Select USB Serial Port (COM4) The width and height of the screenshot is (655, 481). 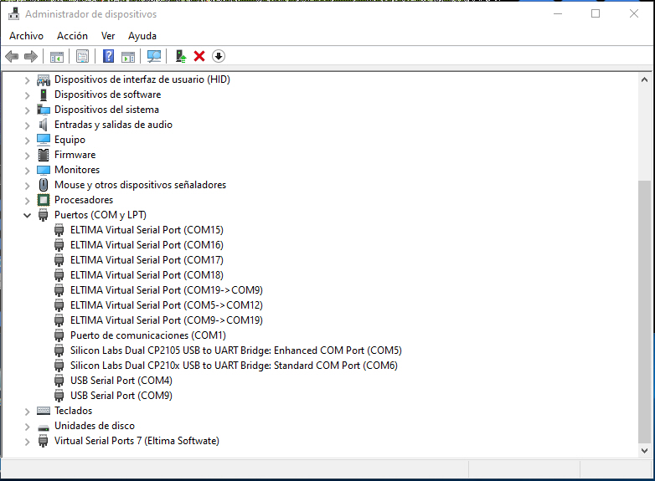(121, 381)
